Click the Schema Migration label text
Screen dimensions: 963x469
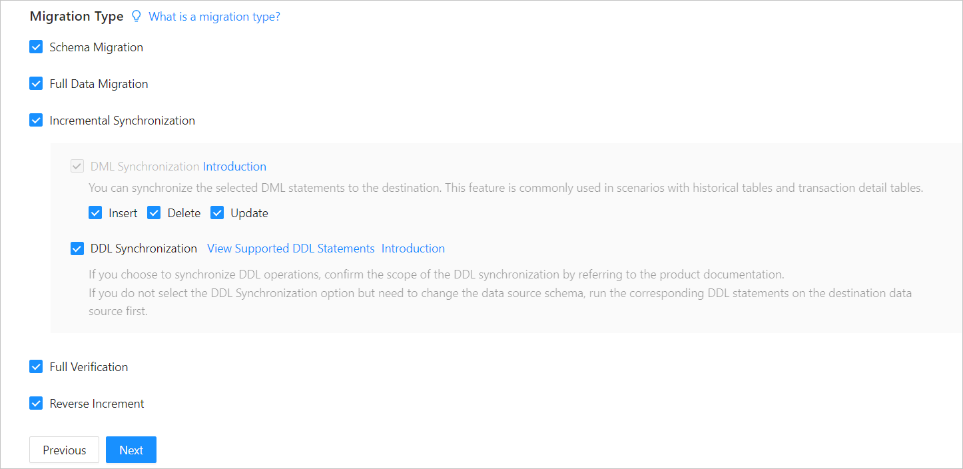point(96,47)
